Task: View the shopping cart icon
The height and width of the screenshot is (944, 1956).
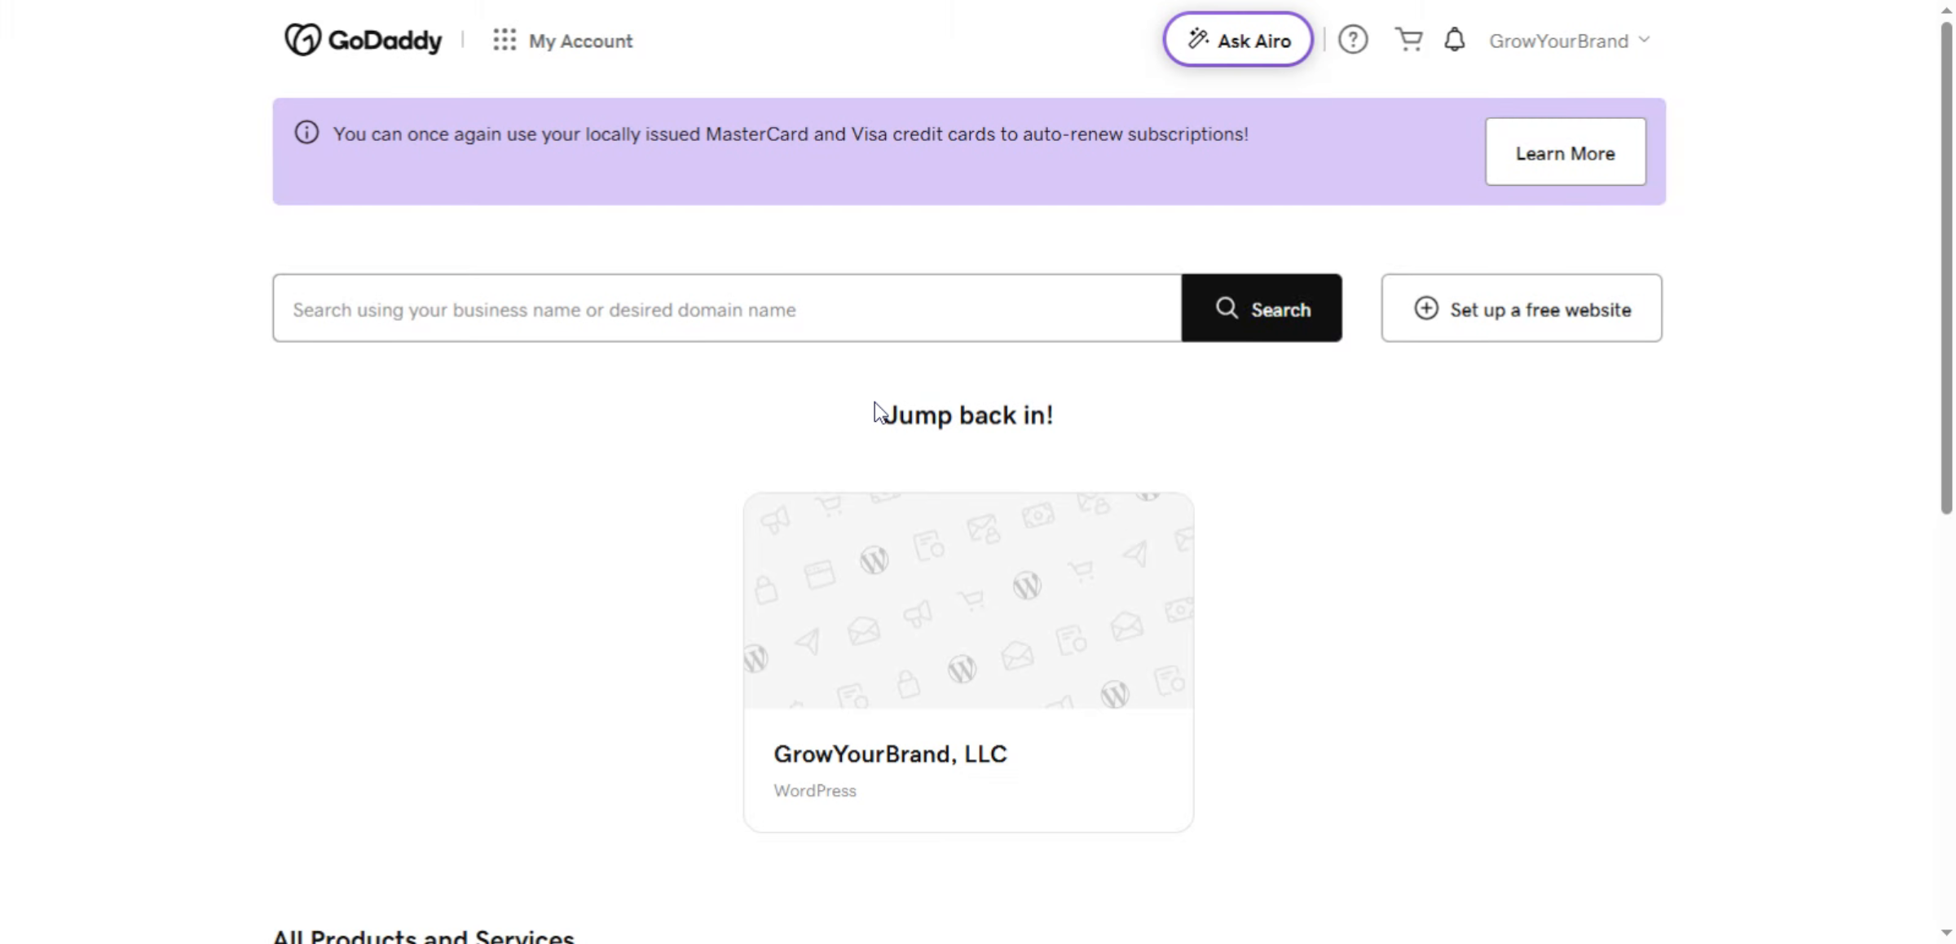Action: pyautogui.click(x=1409, y=39)
